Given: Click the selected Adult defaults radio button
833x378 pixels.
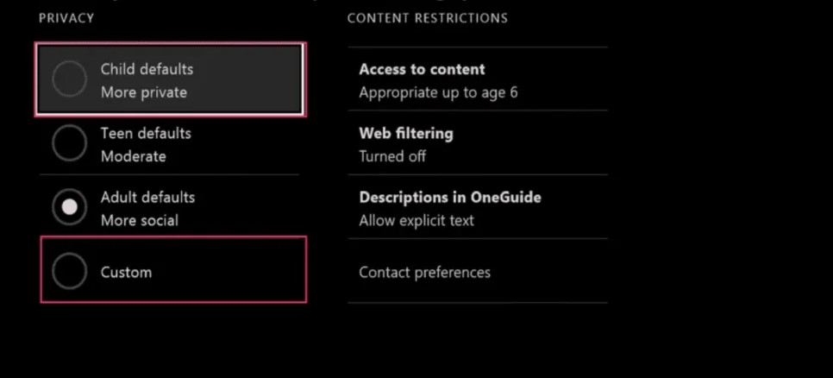Looking at the screenshot, I should [70, 207].
